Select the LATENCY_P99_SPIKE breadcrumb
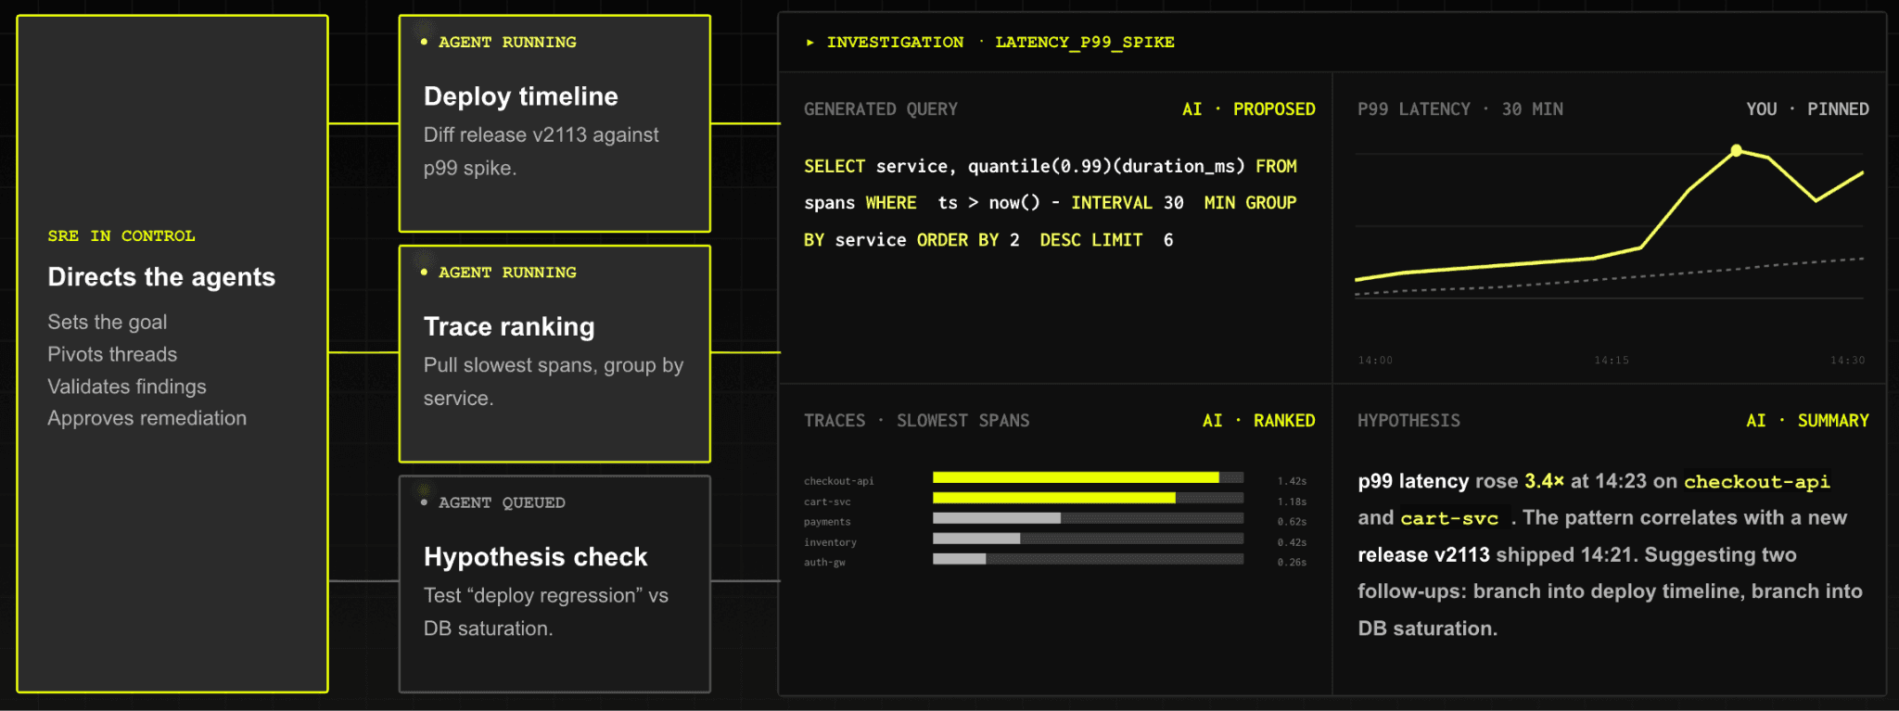The height and width of the screenshot is (711, 1899). pyautogui.click(x=1084, y=43)
